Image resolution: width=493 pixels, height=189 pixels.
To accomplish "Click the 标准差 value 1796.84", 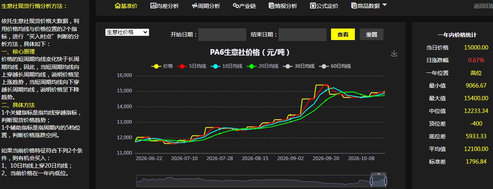I will (476, 162).
